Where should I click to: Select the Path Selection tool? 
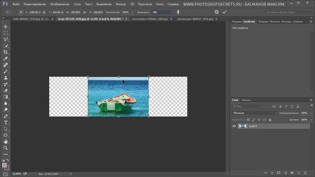coord(5,129)
